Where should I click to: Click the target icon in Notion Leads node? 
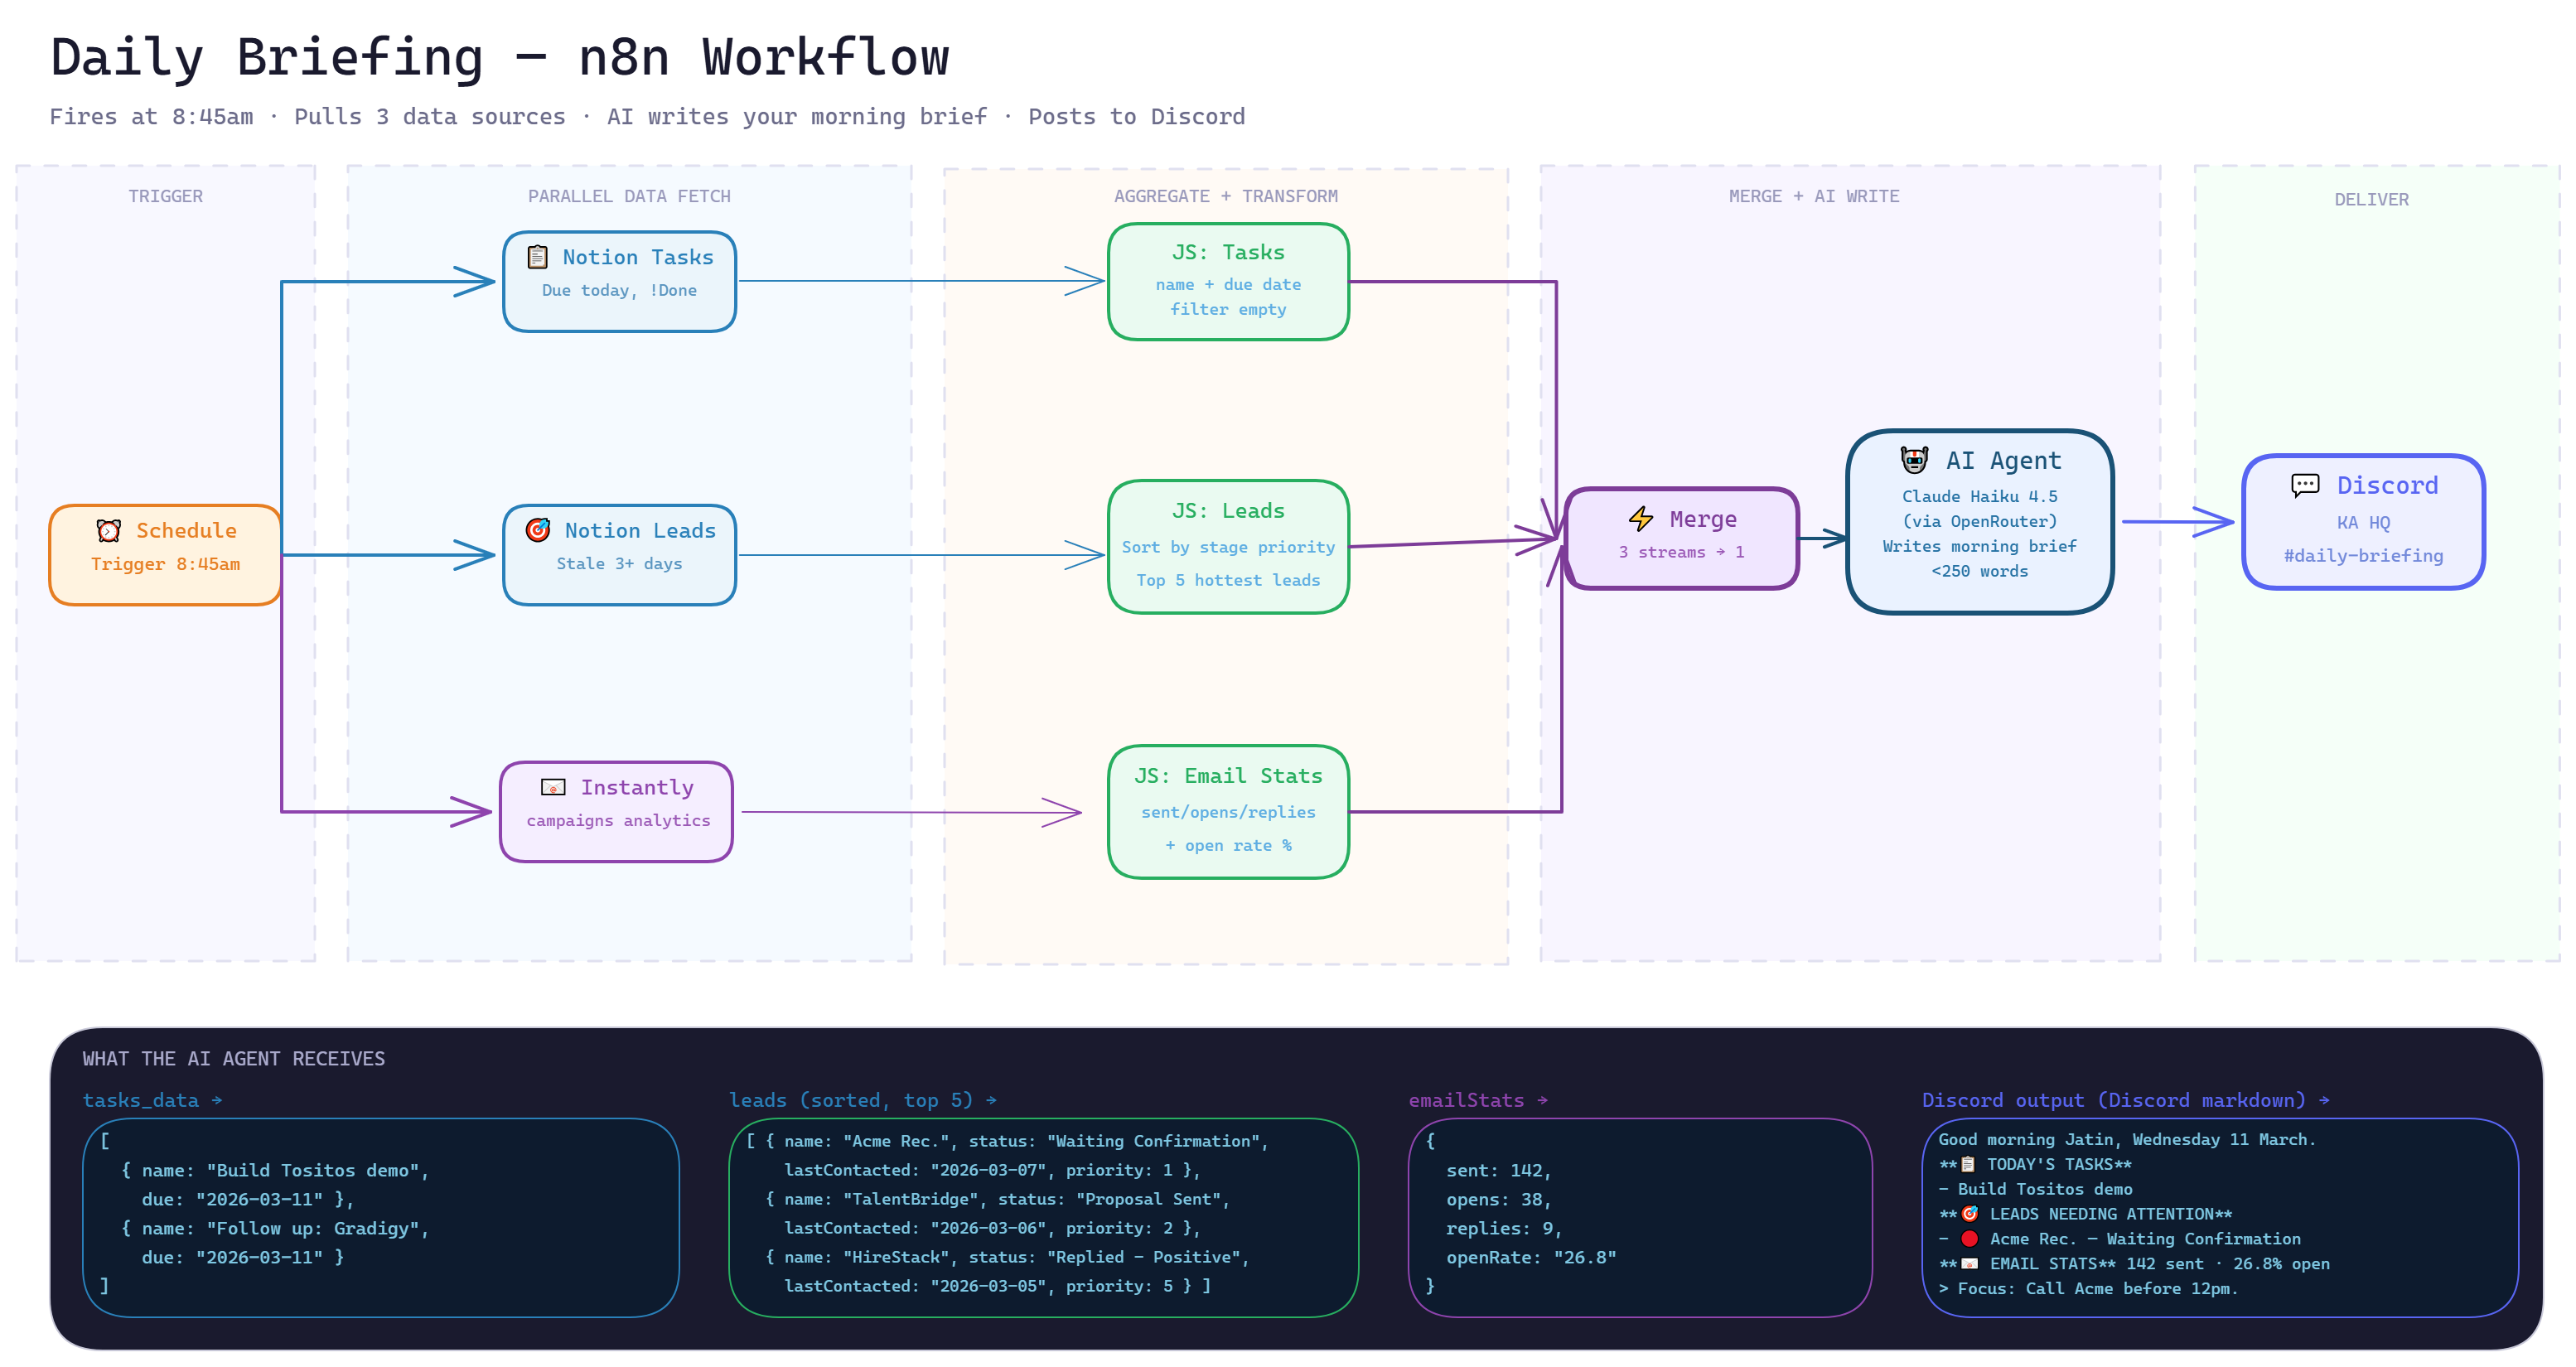click(538, 530)
